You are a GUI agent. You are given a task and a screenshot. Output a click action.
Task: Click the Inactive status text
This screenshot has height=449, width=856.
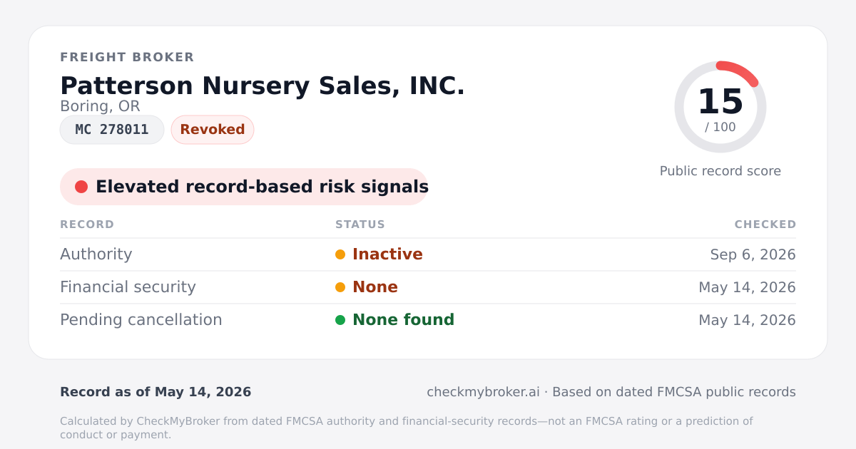387,254
